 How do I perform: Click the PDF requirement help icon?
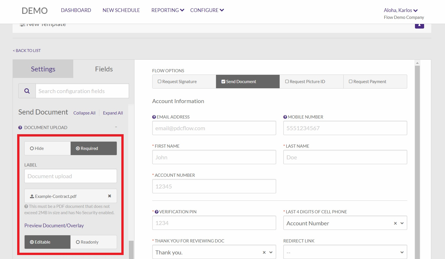[x=26, y=206]
